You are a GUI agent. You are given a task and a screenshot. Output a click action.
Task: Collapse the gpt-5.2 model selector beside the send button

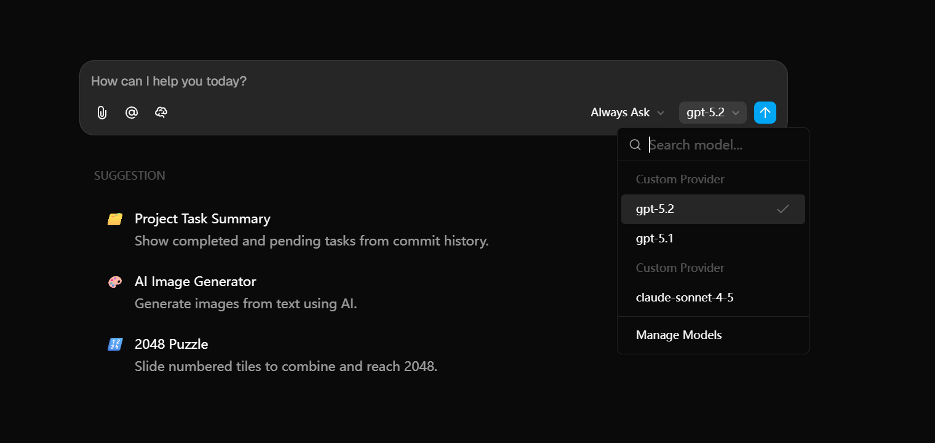[x=712, y=113]
